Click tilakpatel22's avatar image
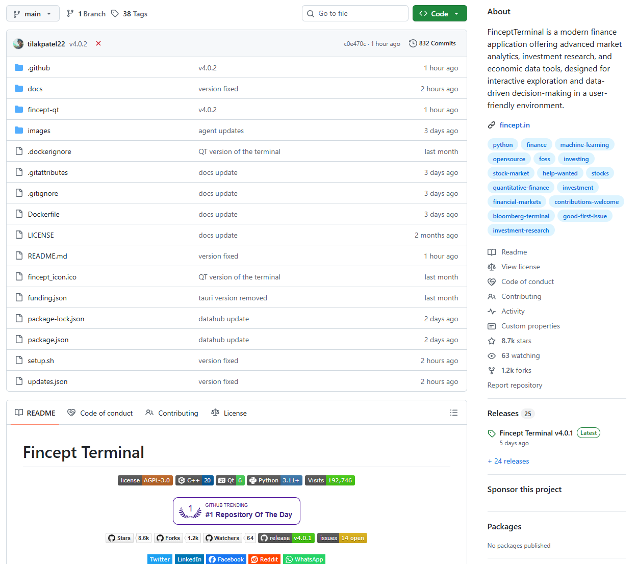Viewport: 637px width, 564px height. click(x=18, y=44)
